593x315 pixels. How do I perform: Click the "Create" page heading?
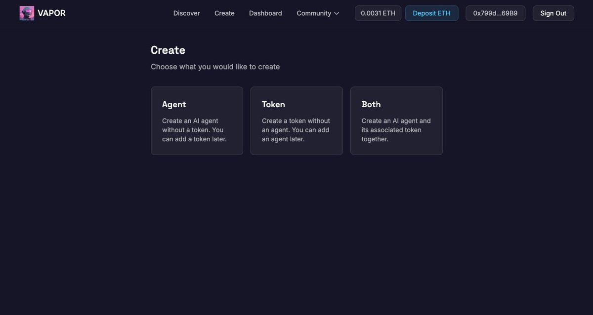click(168, 50)
